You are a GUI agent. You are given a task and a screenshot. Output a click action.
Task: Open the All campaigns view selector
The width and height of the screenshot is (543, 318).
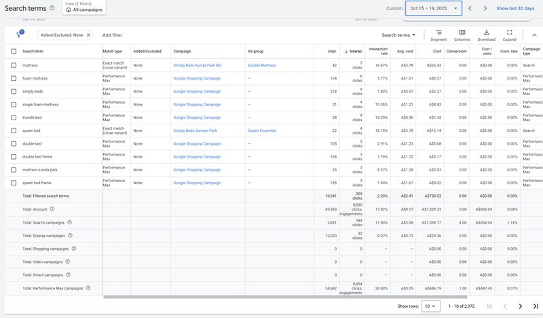pos(84,7)
